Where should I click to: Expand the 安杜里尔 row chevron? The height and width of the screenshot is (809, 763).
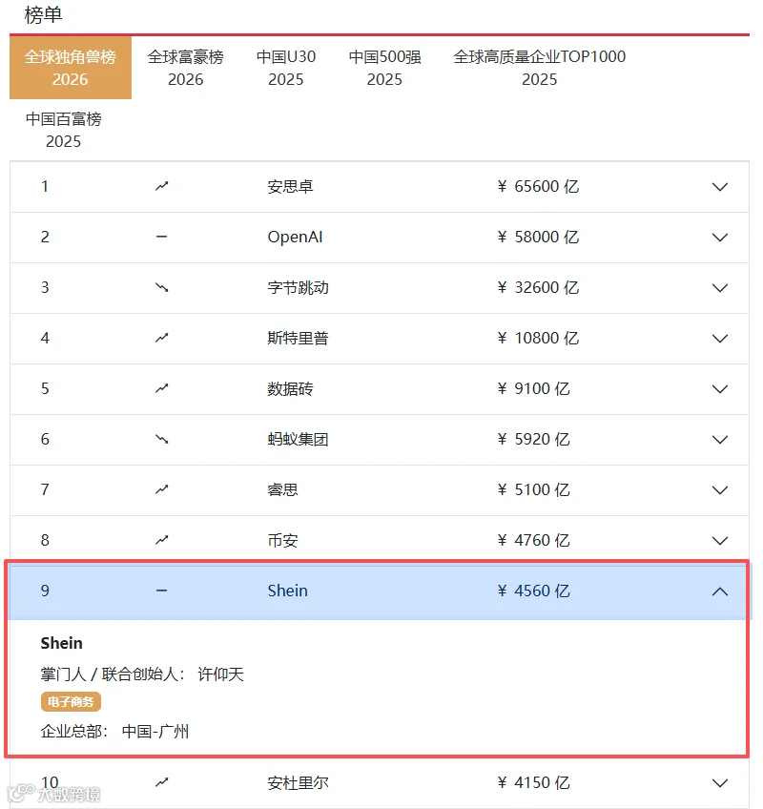point(720,783)
